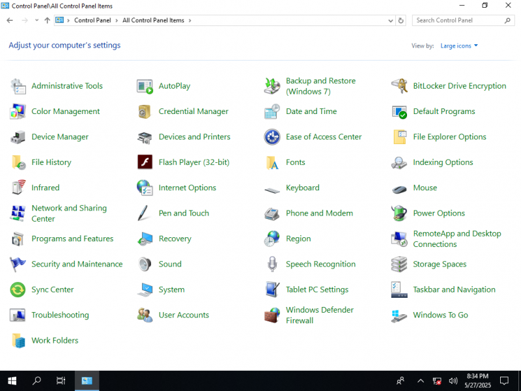Viewport: 521px width, 391px height.
Task: Expand chevron after Control Panel breadcrumb
Action: (117, 21)
